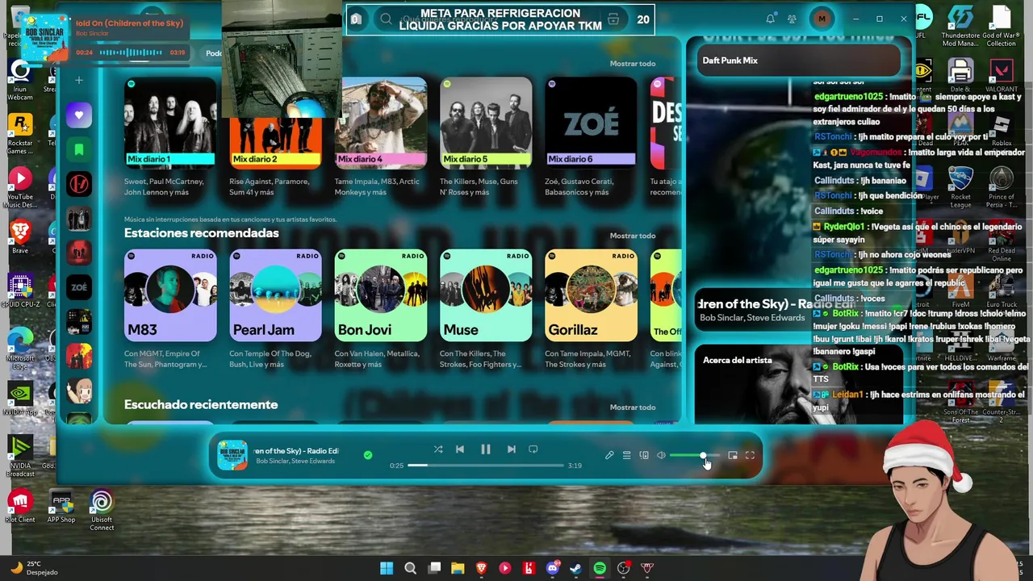Click the now playing album cover thumbnail
This screenshot has width=1033, height=581.
232,455
